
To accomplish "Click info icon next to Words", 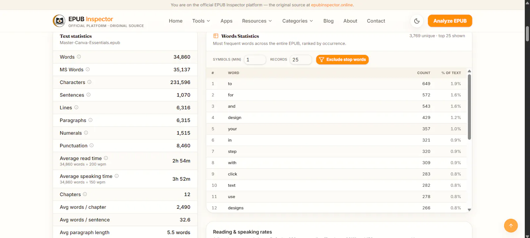I will [79, 57].
